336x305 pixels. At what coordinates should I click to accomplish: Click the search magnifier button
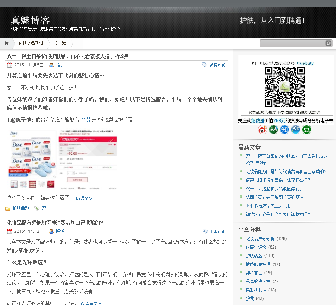click(x=328, y=43)
